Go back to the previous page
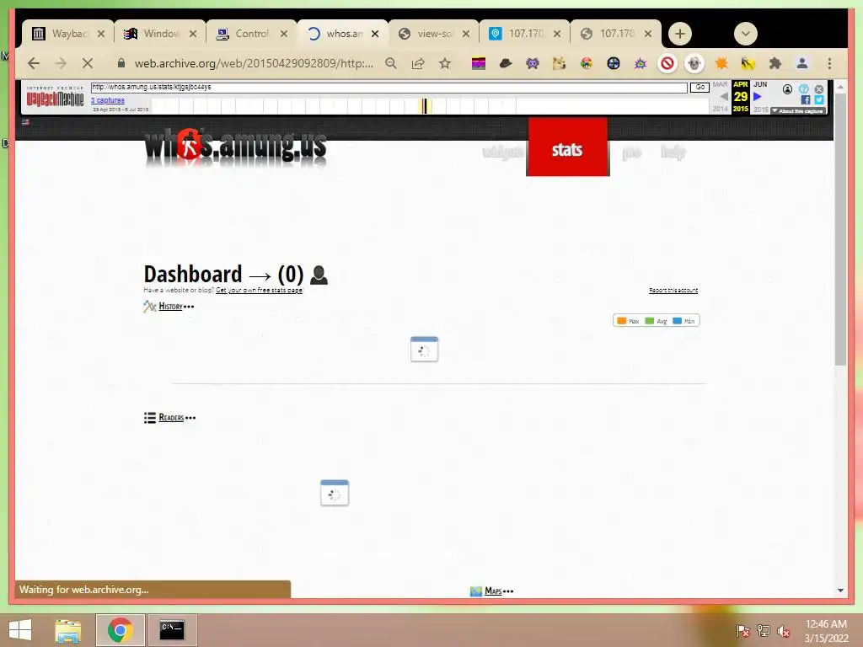 (x=34, y=63)
